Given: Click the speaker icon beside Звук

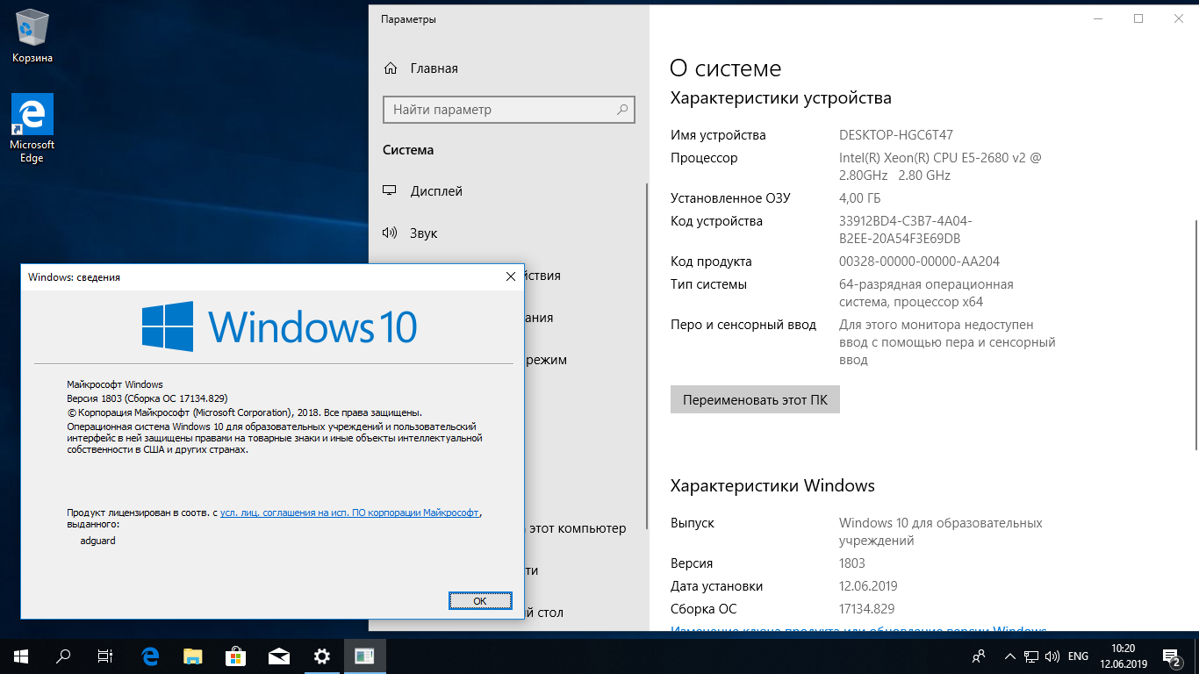Looking at the screenshot, I should click(x=391, y=233).
